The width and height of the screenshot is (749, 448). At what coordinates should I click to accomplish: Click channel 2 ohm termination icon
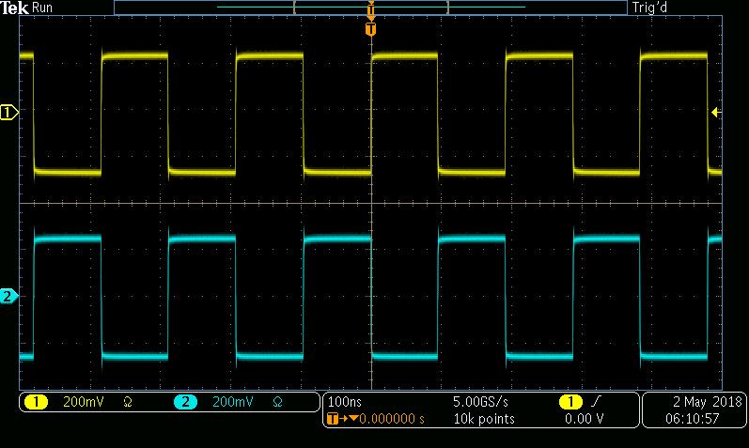point(277,402)
